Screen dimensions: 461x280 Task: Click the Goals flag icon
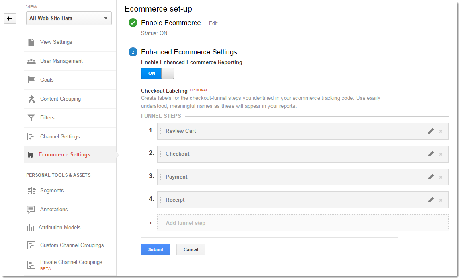[x=31, y=80]
